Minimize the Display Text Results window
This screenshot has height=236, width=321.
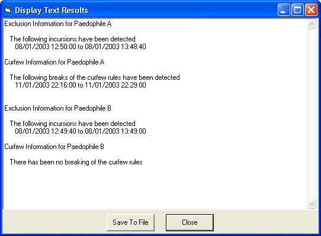(x=284, y=9)
